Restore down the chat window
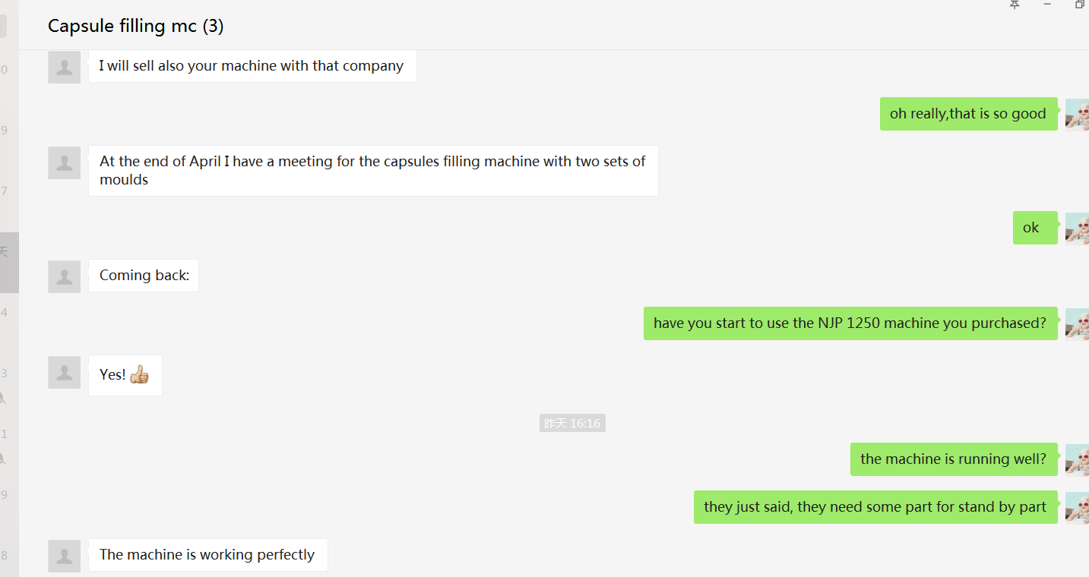This screenshot has width=1089, height=577. pos(1079,5)
